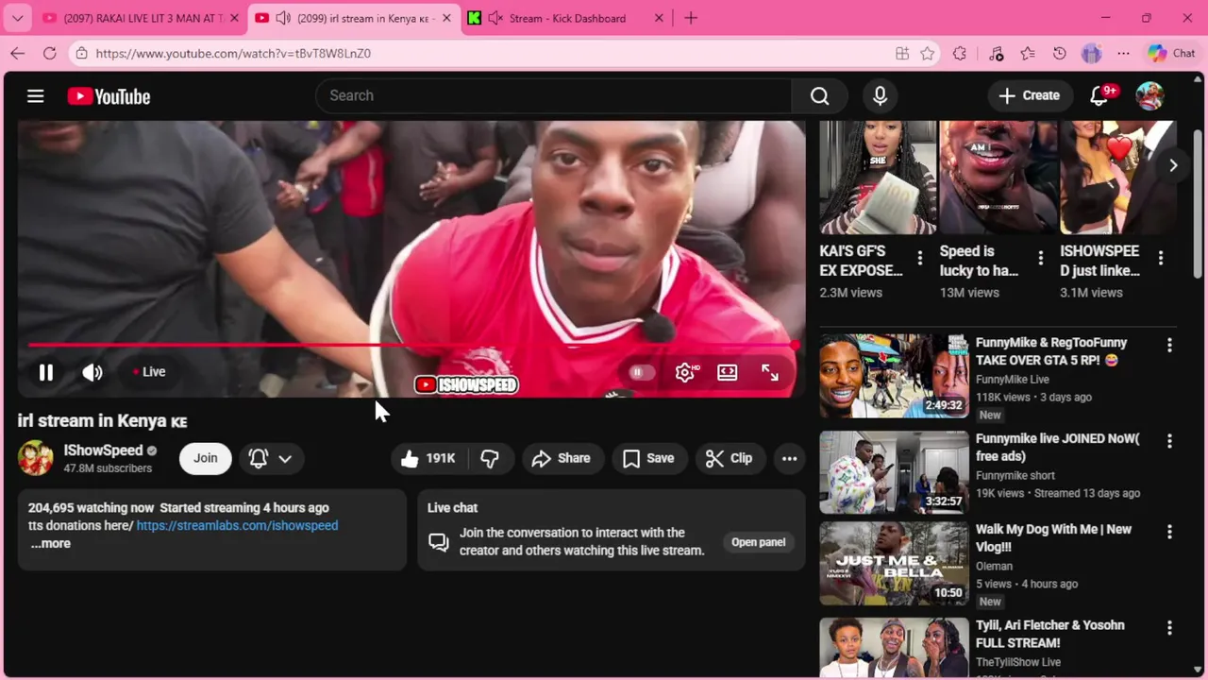
Task: Add this page to favorites with the star
Action: 928,53
